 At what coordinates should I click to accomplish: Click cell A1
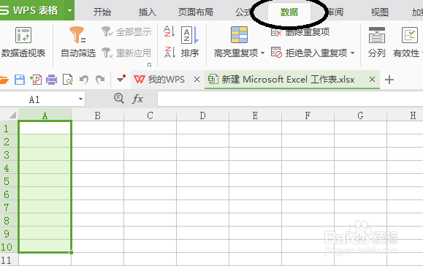pos(45,128)
